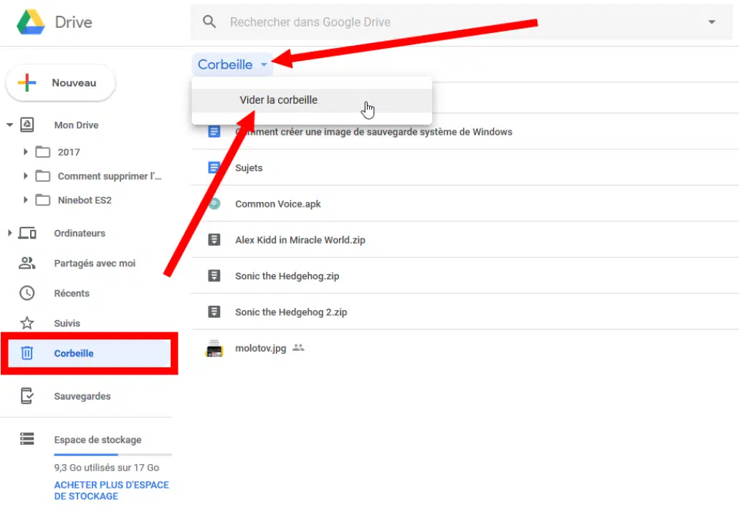Viewport: 739px width, 507px height.
Task: Select Sonic the Hedgehog 2.zip
Action: pos(291,312)
